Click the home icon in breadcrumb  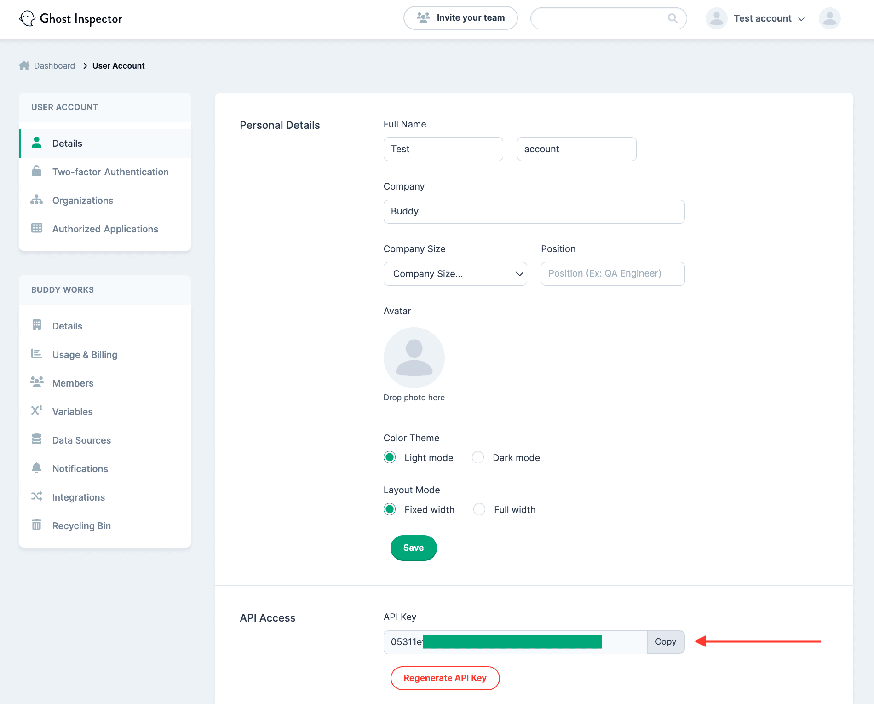coord(24,65)
